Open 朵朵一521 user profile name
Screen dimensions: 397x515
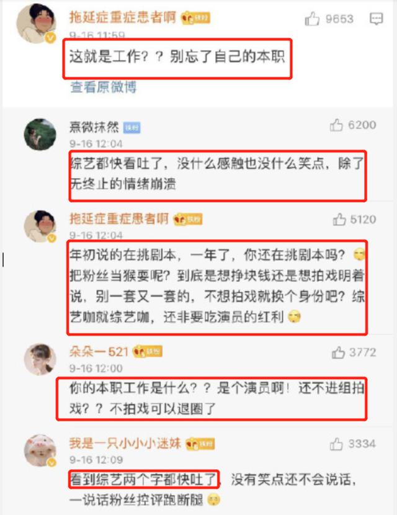(x=99, y=352)
